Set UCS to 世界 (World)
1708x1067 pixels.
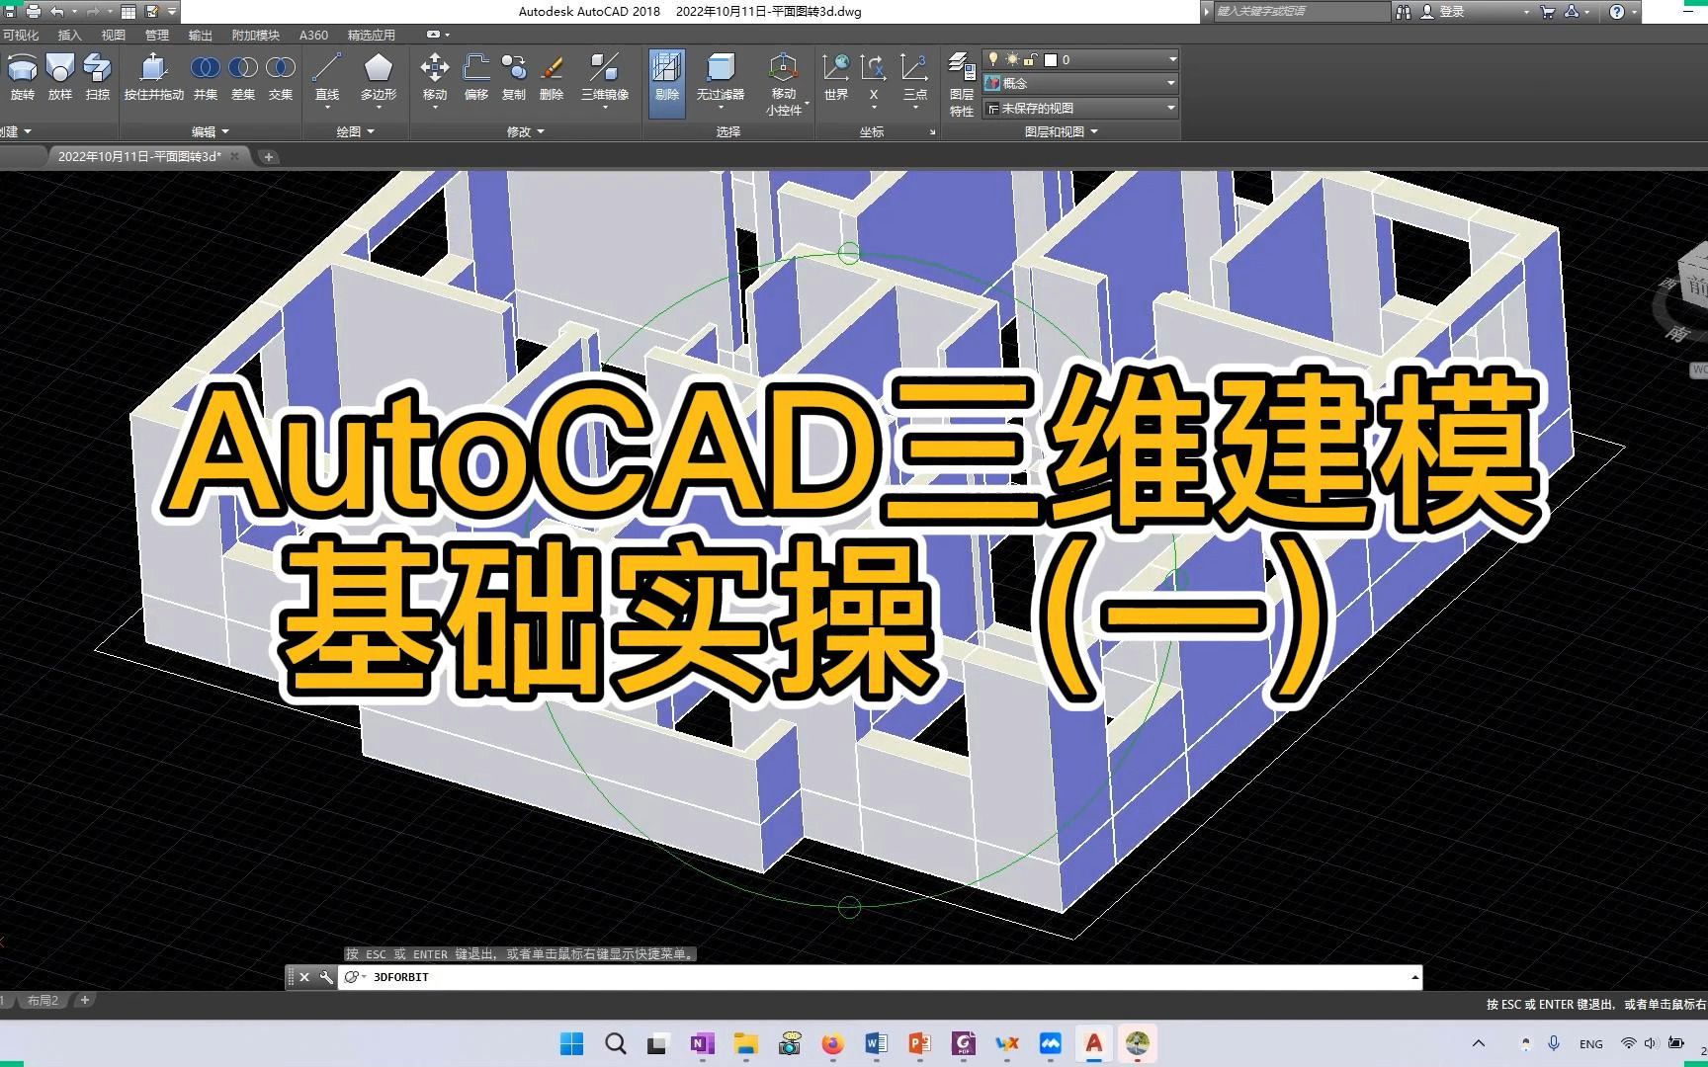836,79
